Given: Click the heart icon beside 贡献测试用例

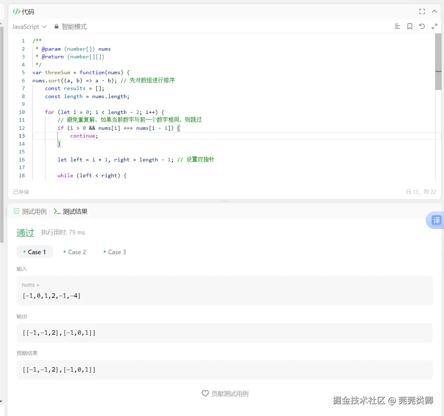Looking at the screenshot, I should 205,393.
